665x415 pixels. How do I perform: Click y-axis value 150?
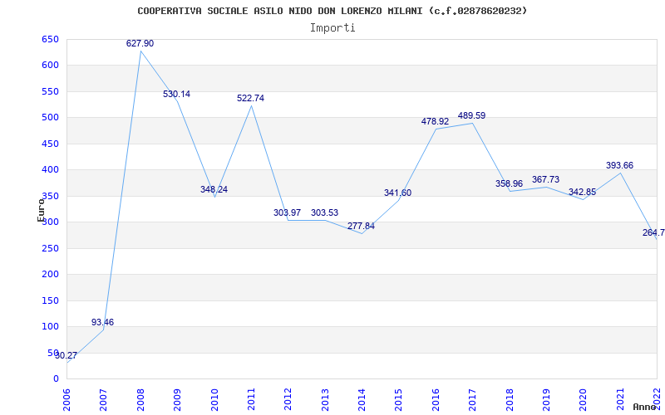tap(50, 300)
